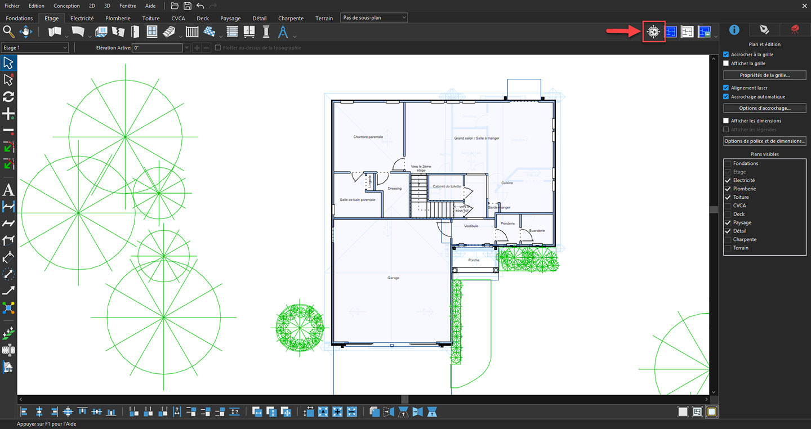This screenshot has width=811, height=429.
Task: Switch to the Electricité tab
Action: (82, 19)
